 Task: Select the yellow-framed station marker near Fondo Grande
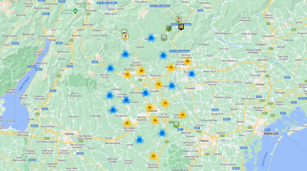[126, 37]
